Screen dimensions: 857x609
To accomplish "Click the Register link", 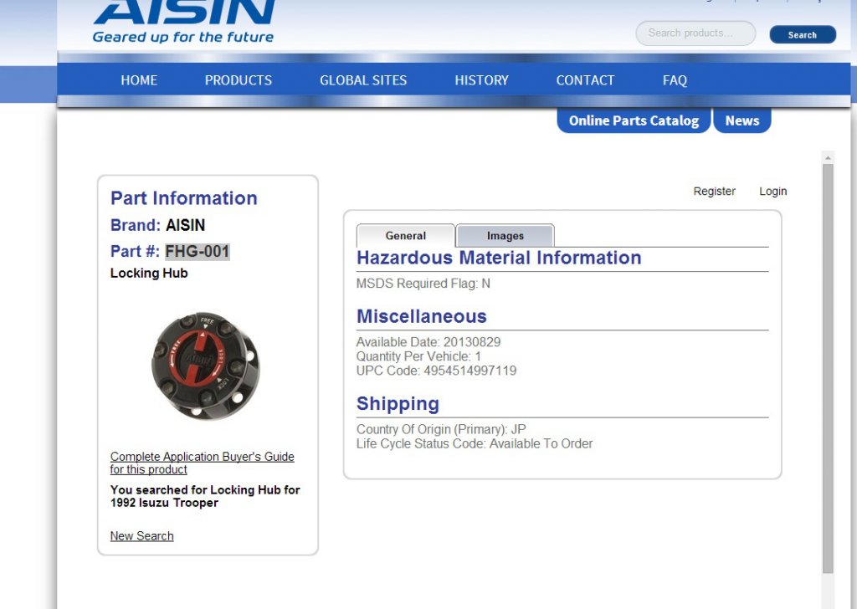I will tap(714, 192).
